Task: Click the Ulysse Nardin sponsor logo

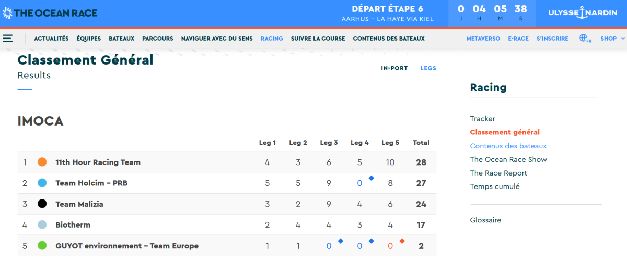Action: point(582,13)
